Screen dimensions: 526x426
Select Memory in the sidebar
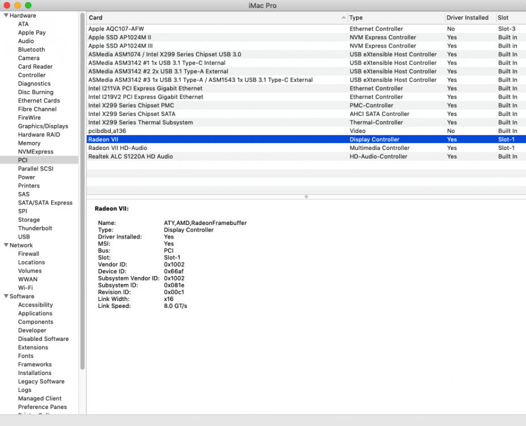(29, 143)
